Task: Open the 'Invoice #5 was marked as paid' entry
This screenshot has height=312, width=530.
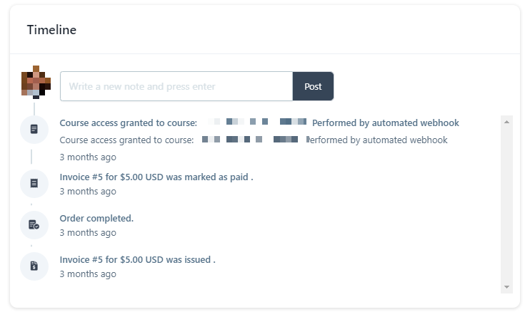Action: [x=156, y=177]
